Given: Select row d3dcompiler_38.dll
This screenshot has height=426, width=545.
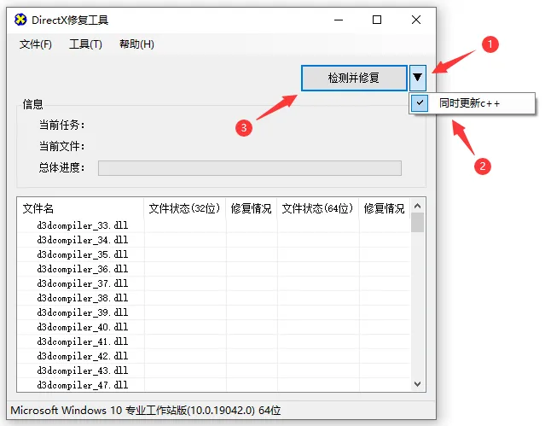Looking at the screenshot, I should [x=214, y=298].
